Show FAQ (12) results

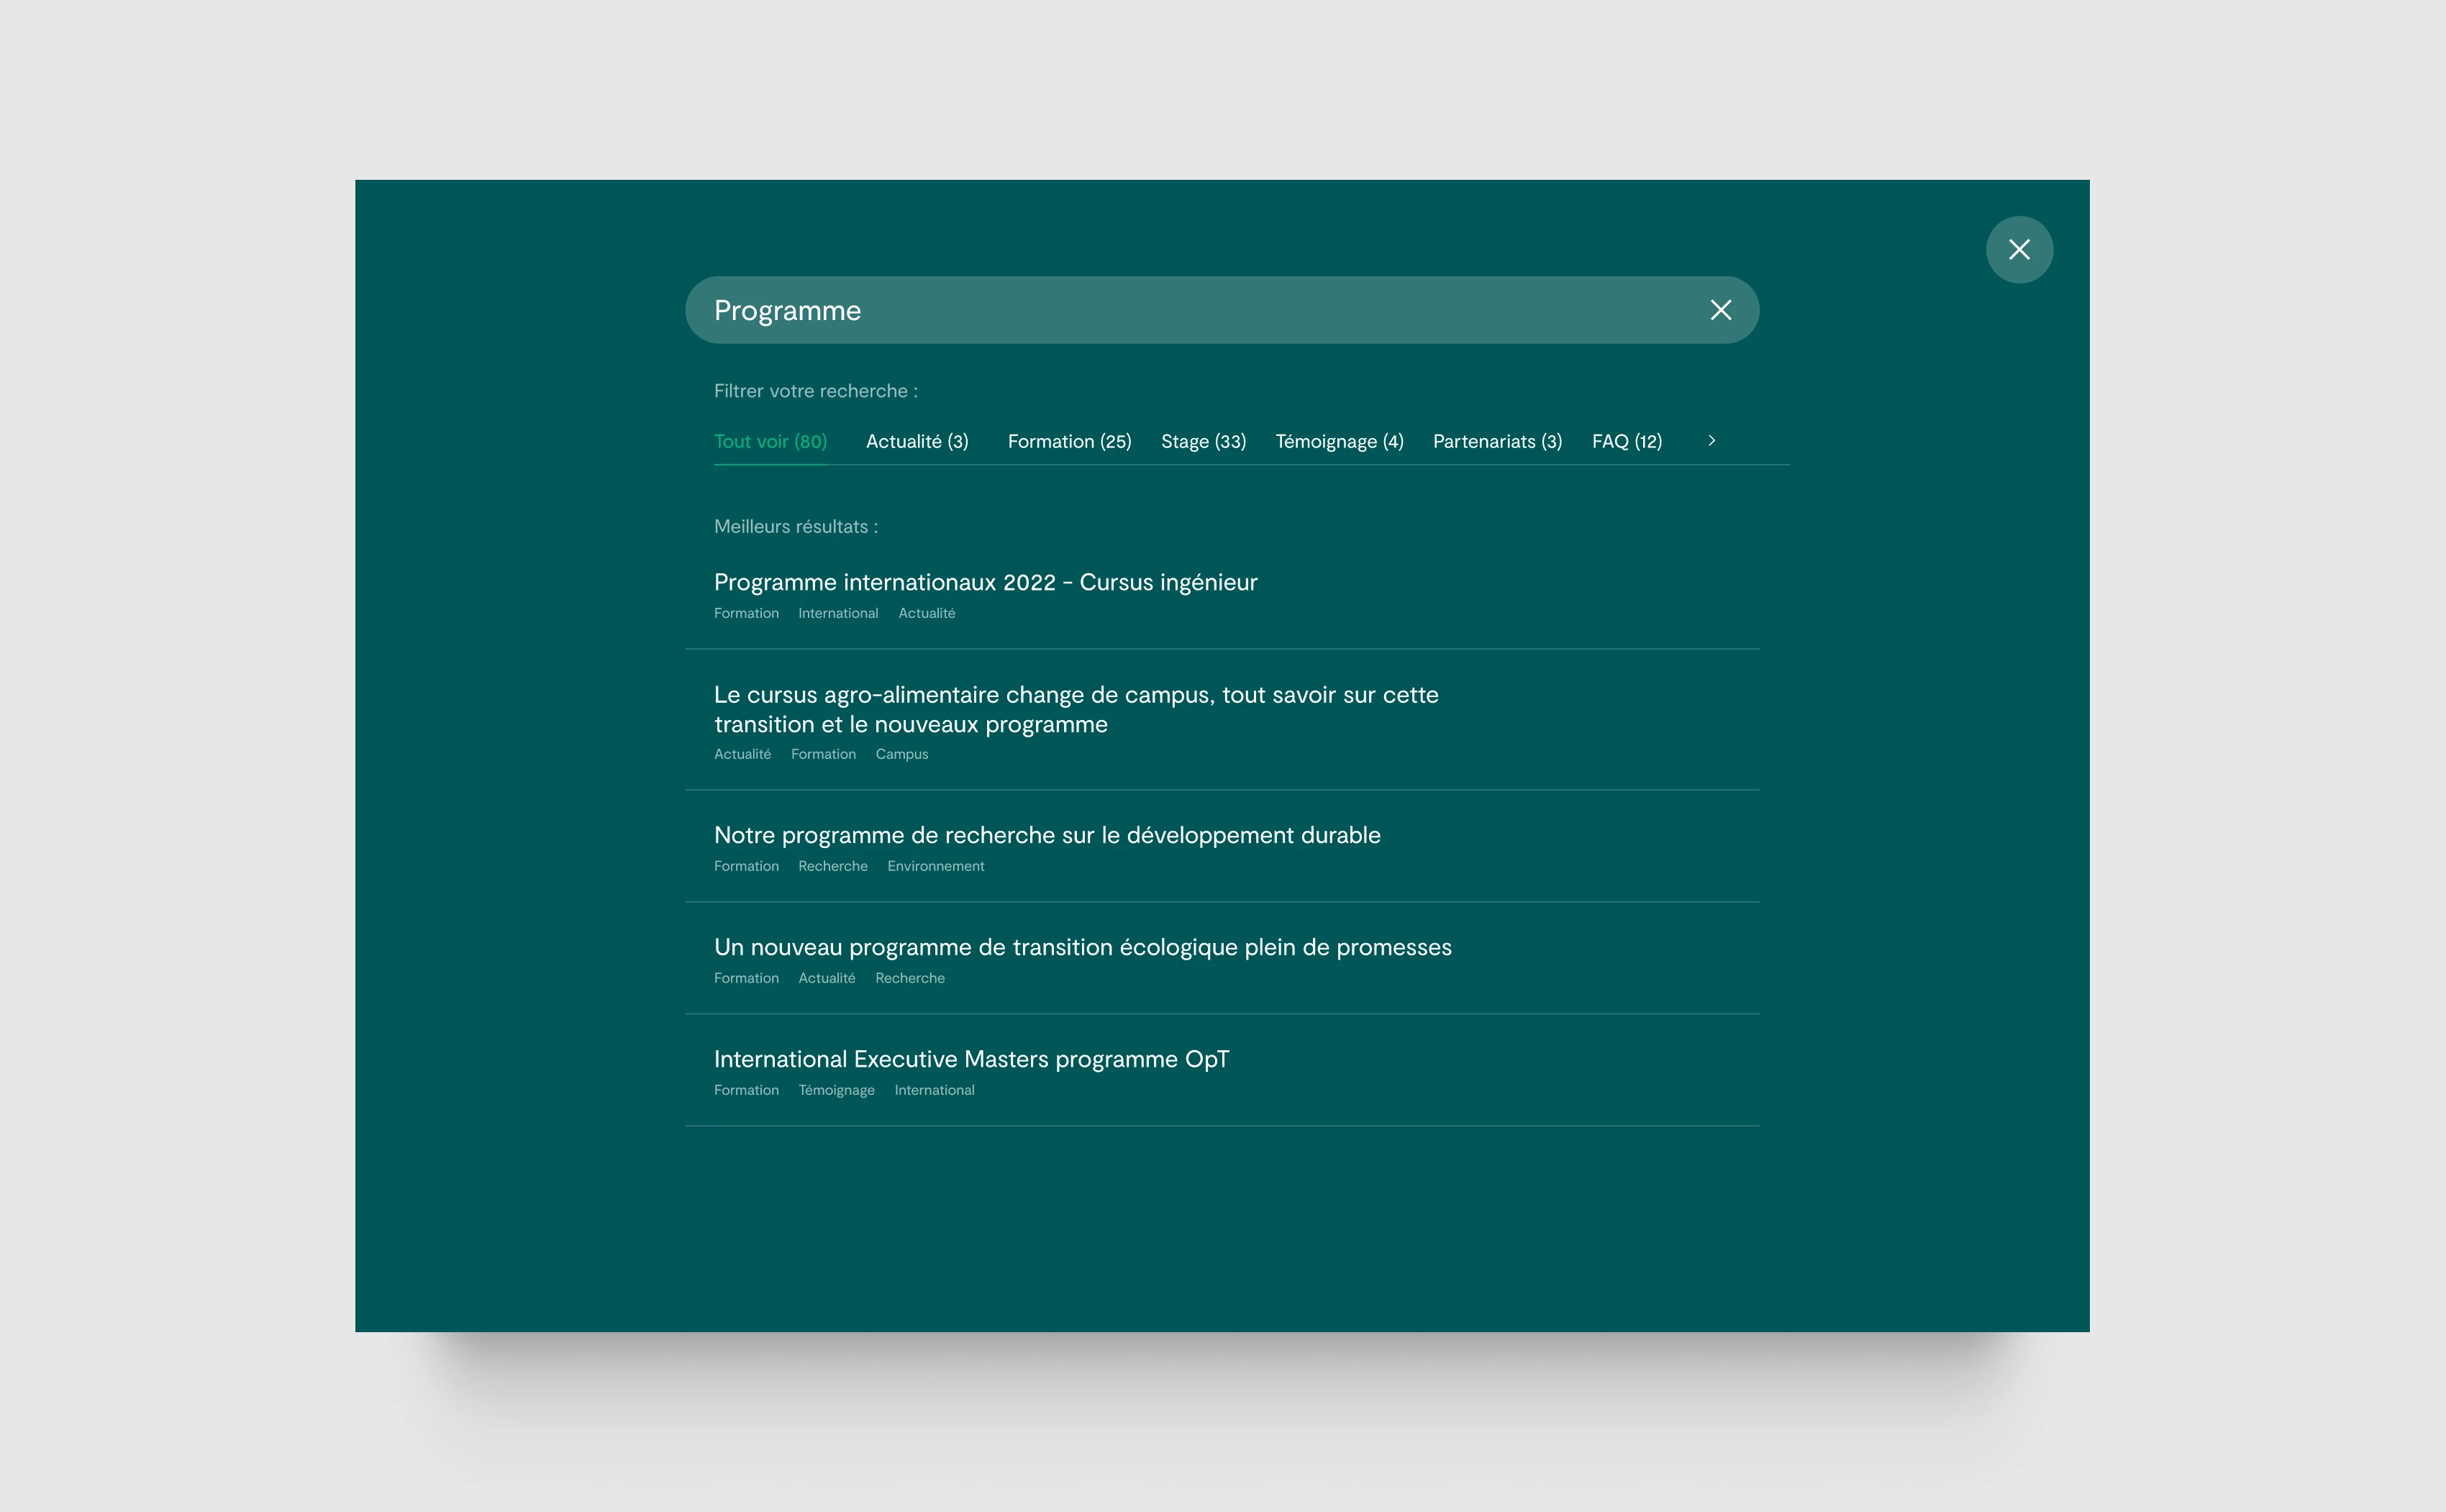pyautogui.click(x=1626, y=442)
